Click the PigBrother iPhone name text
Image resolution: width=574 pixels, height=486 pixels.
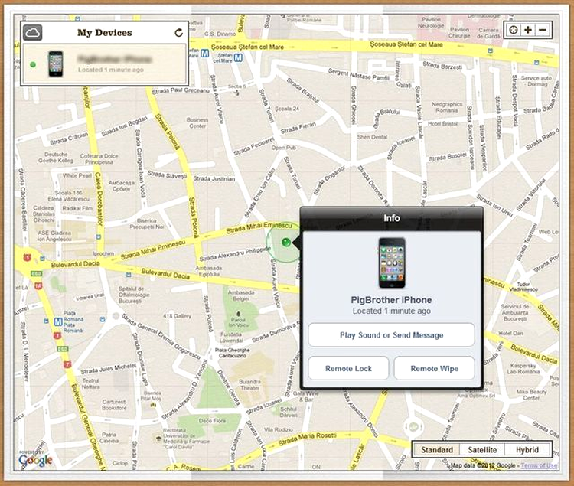tap(391, 300)
